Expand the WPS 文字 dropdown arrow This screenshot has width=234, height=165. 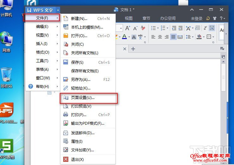click(58, 10)
